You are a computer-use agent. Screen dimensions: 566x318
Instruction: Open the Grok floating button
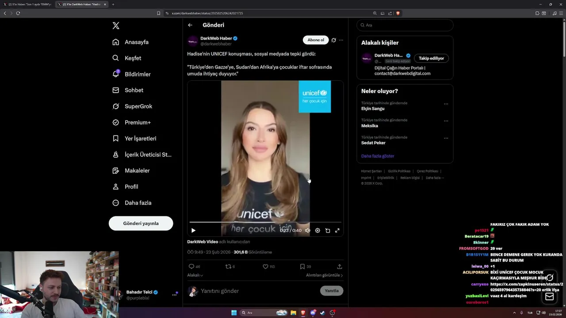point(550,278)
